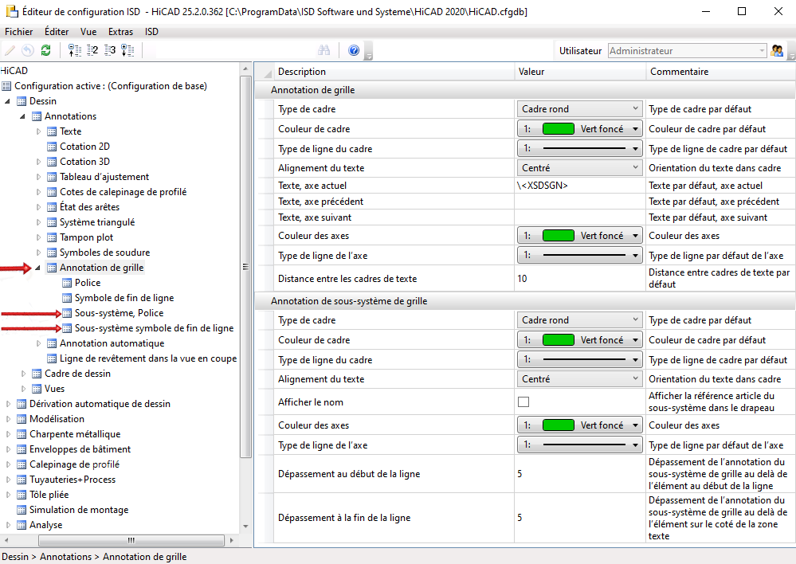This screenshot has height=564, width=796.
Task: Open the Alignement du texte dropdown under Annotation de grille
Action: (579, 168)
